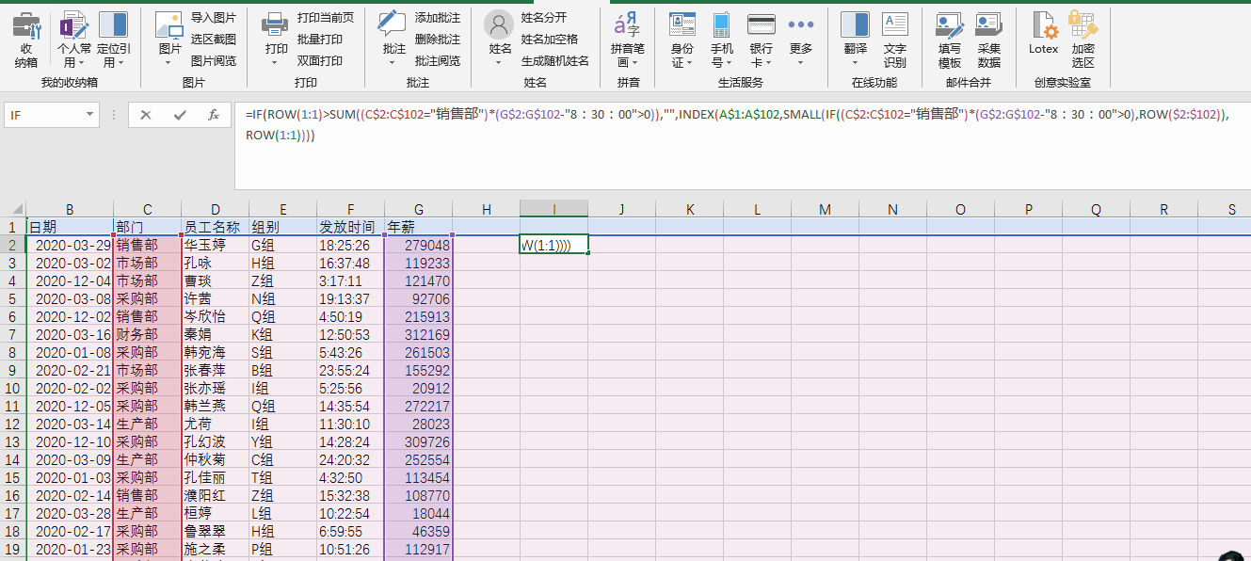Click 图片阅览 button
1251x561 pixels.
click(x=214, y=61)
